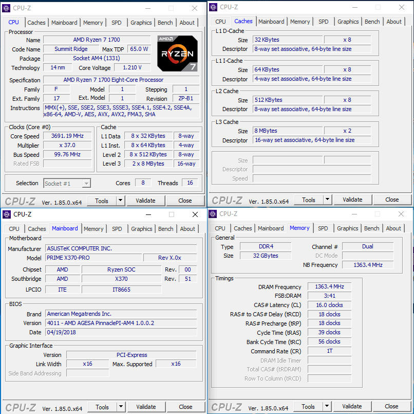Click Close button in the Caches window
The image size is (414, 414).
click(x=392, y=200)
